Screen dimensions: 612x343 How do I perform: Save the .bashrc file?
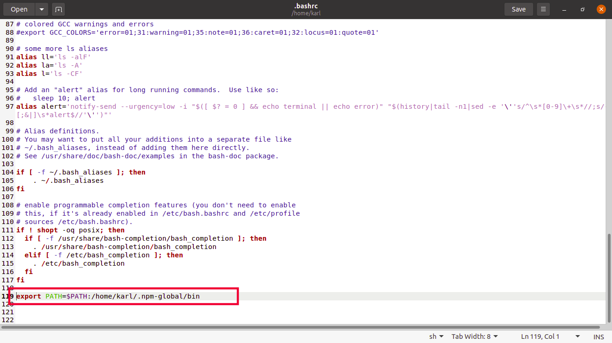point(519,9)
